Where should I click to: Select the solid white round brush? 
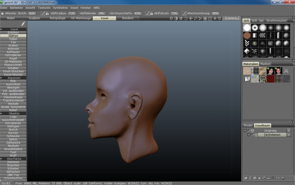(x=247, y=28)
